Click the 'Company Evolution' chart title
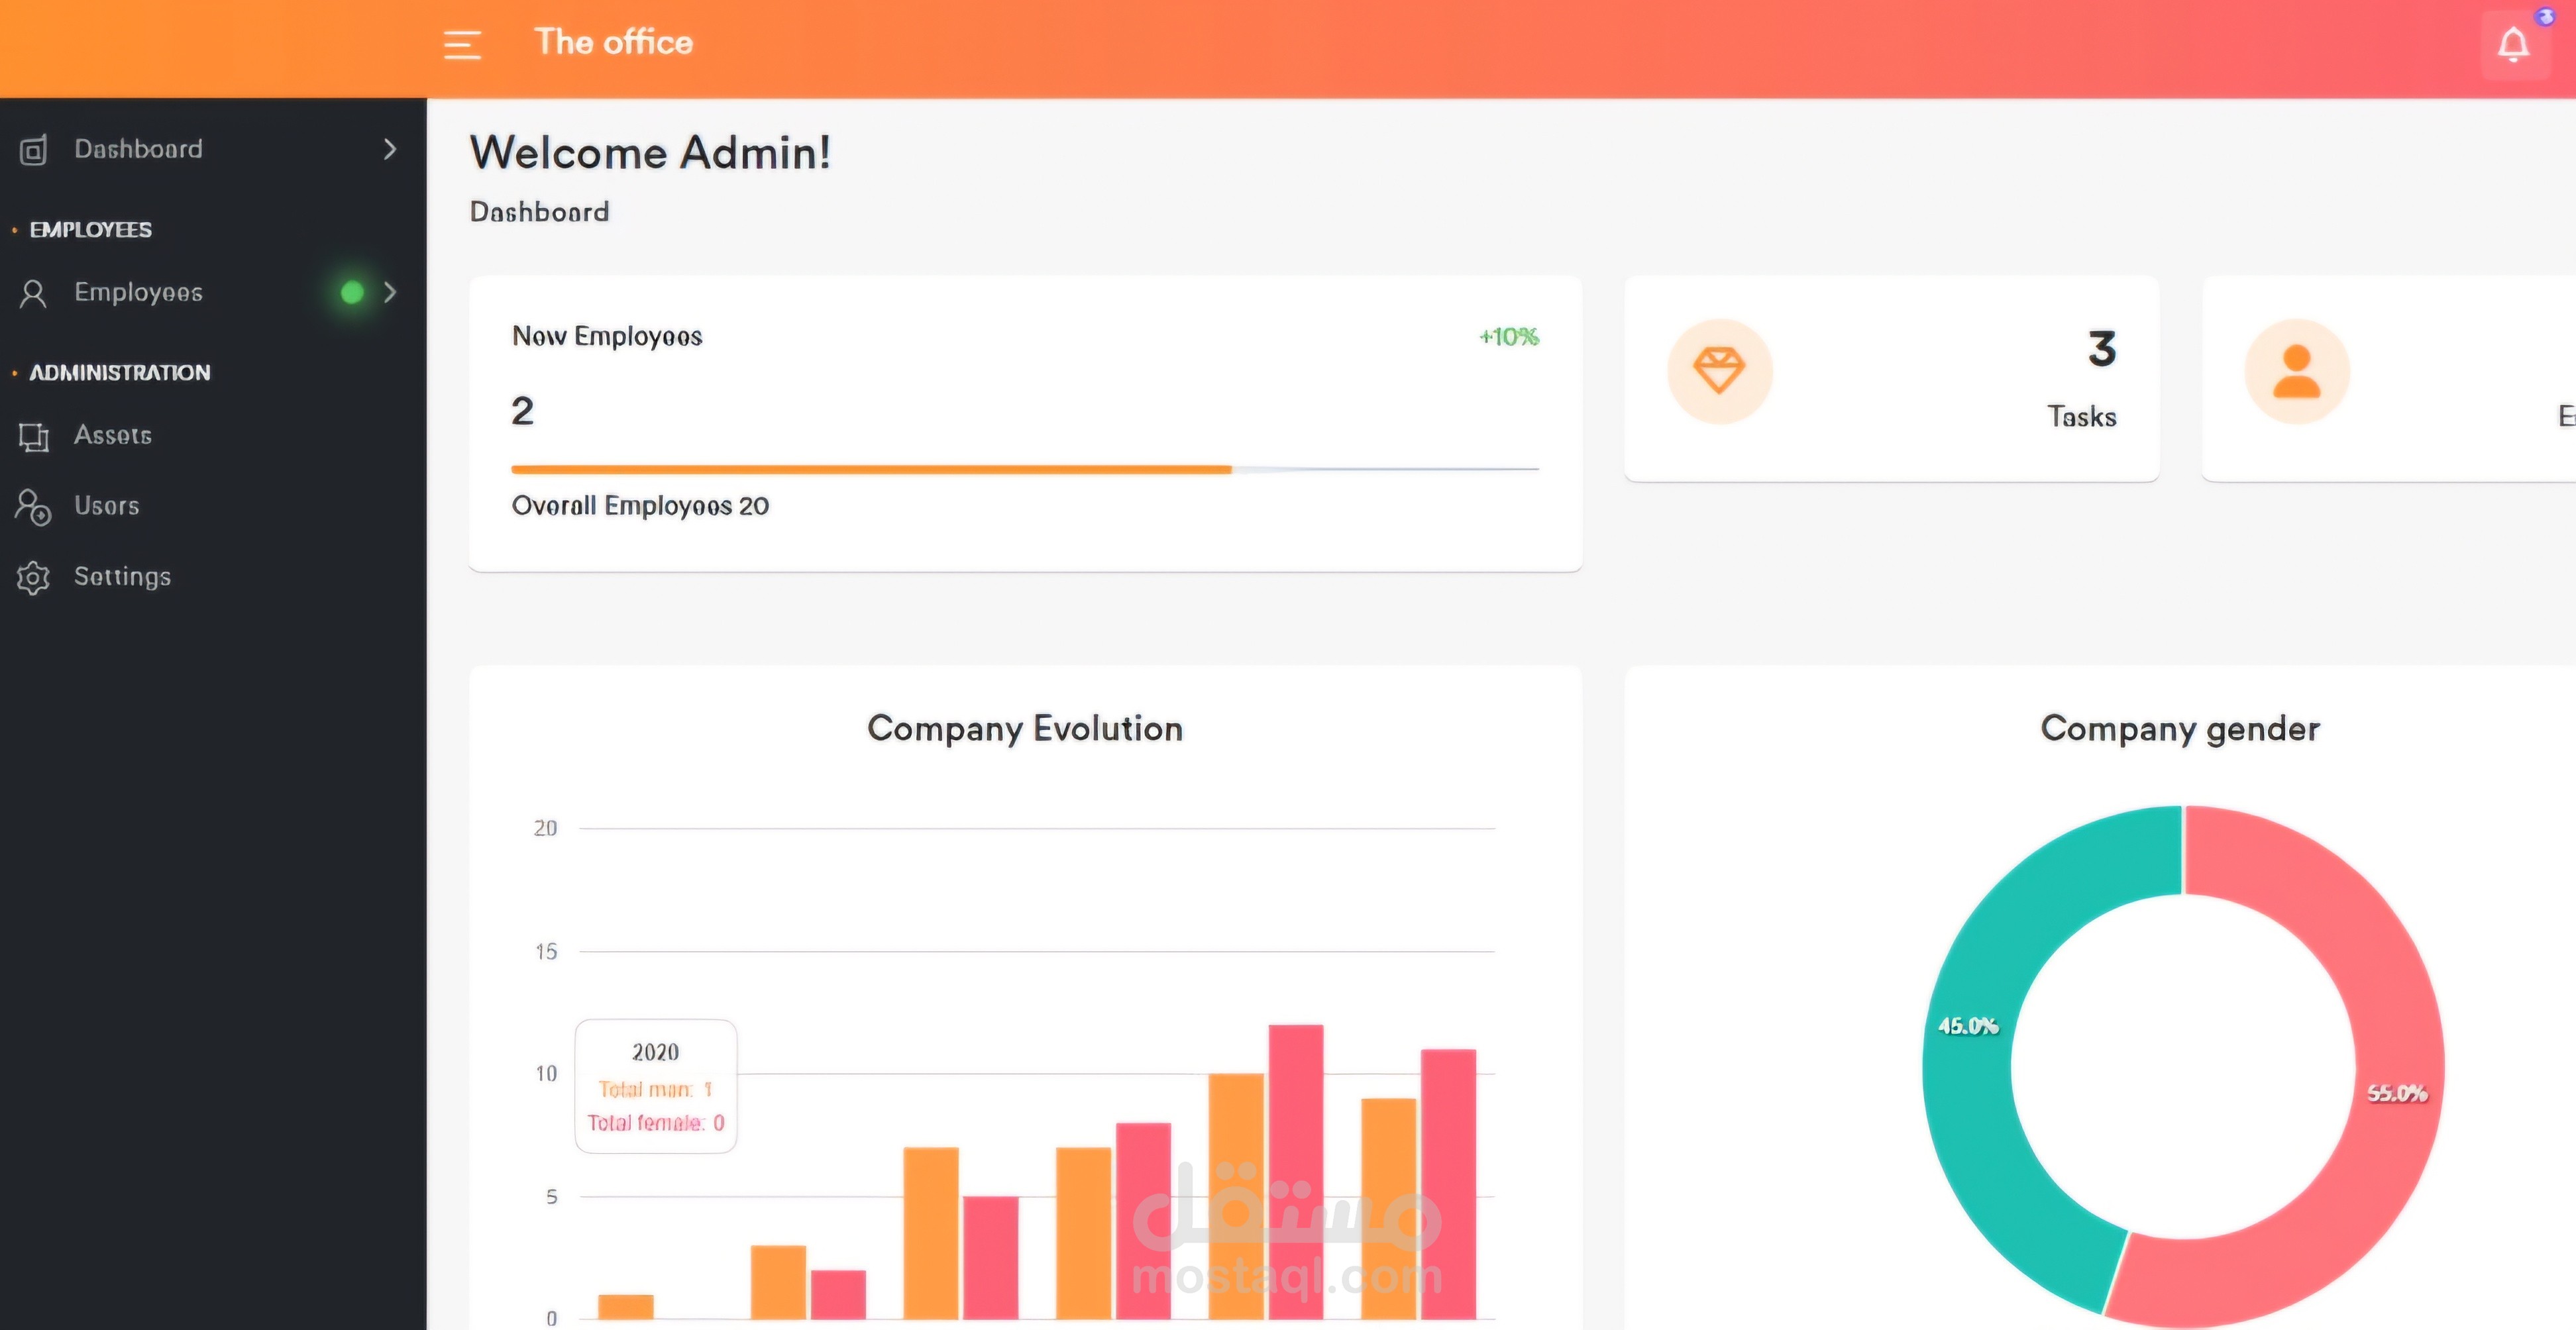The width and height of the screenshot is (2576, 1330). 1025,729
